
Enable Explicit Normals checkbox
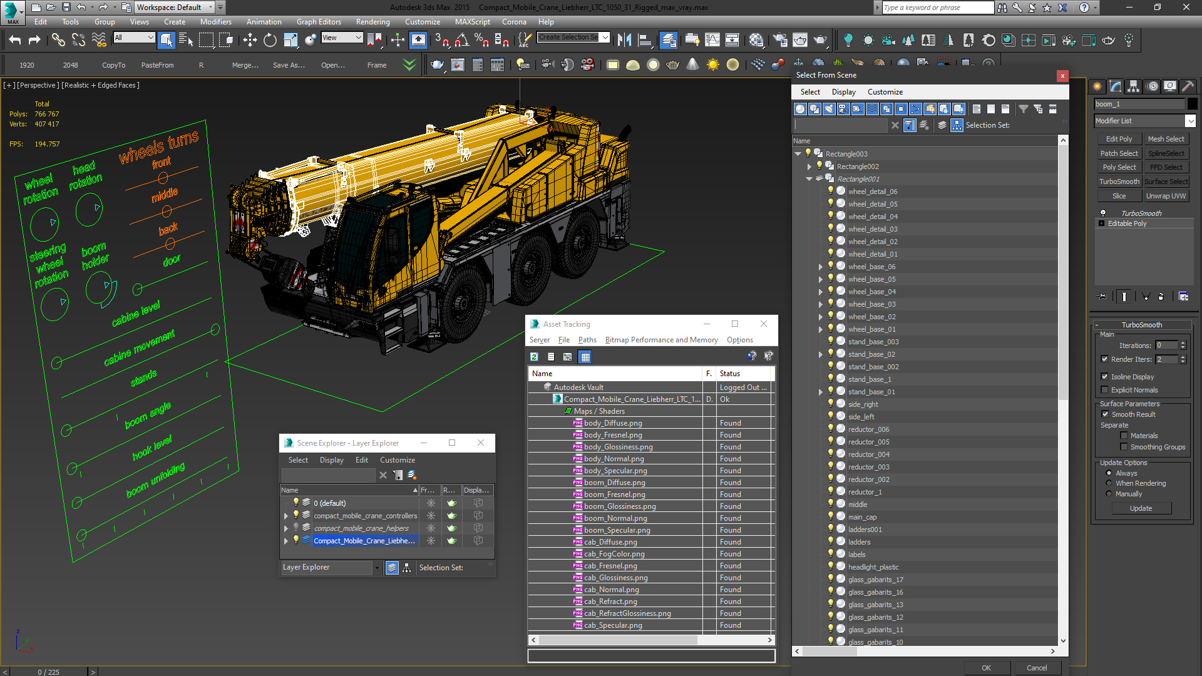(1105, 390)
